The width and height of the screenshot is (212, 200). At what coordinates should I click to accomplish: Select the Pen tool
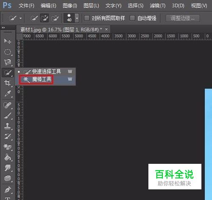click(8, 190)
